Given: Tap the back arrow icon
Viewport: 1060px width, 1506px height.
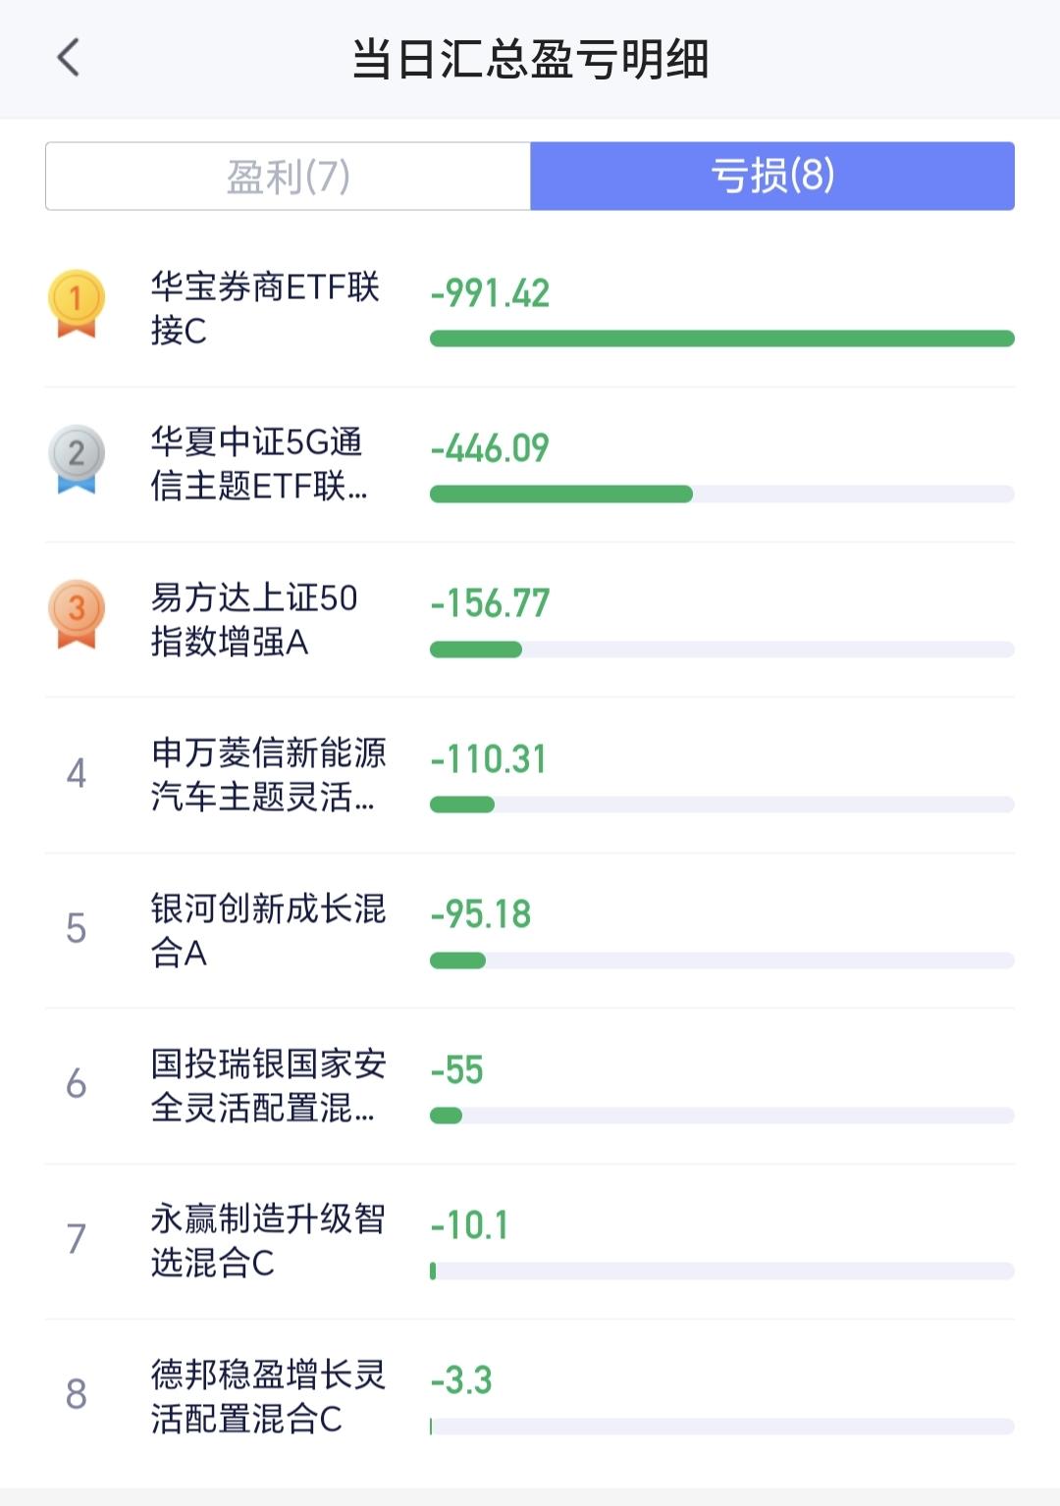Looking at the screenshot, I should [68, 58].
